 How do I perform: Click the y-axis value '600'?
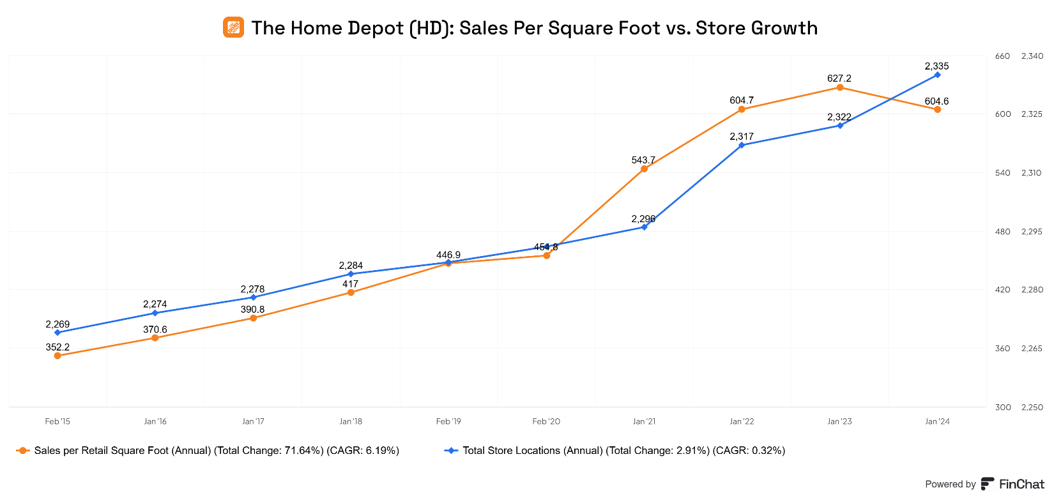click(1003, 114)
